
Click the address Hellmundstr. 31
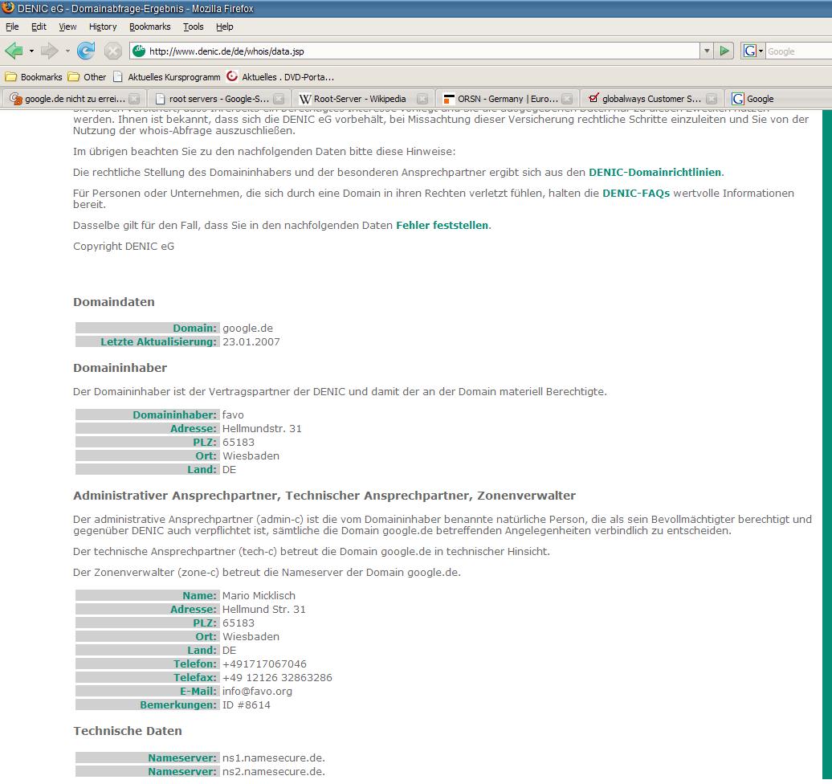point(262,428)
